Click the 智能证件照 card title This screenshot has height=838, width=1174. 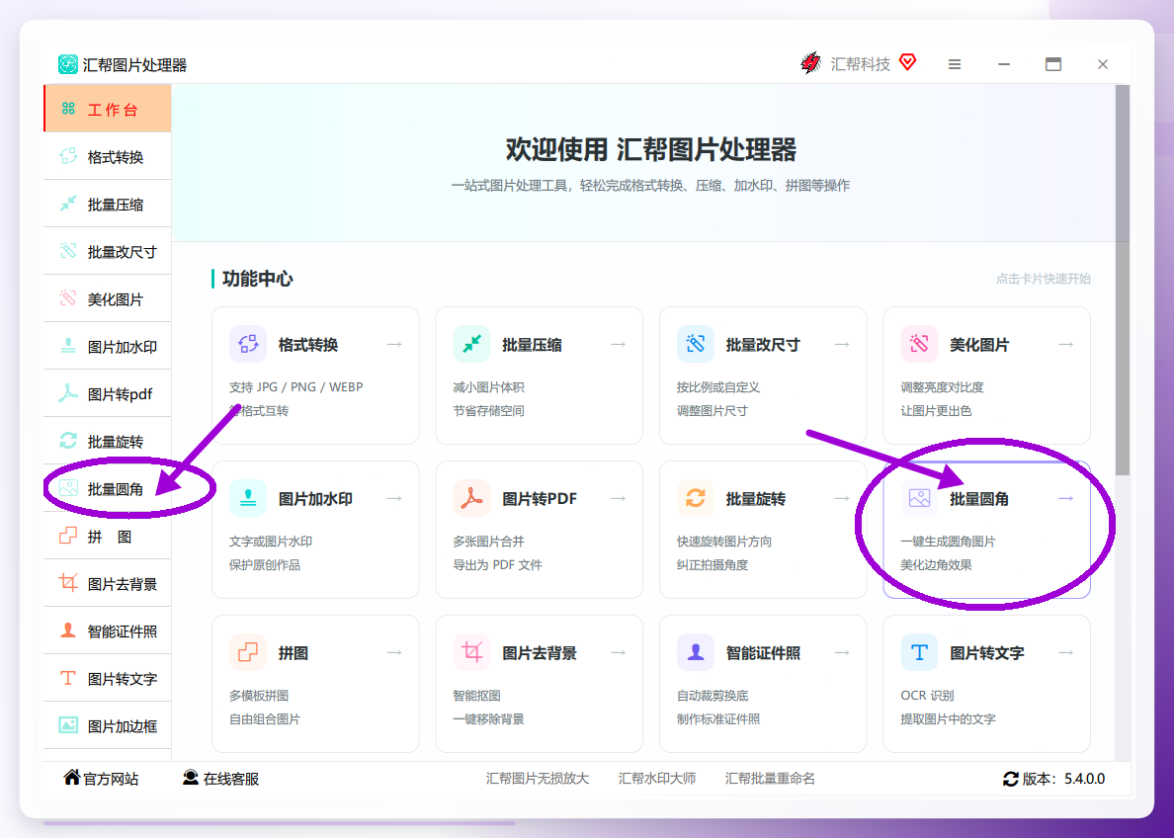click(x=763, y=653)
